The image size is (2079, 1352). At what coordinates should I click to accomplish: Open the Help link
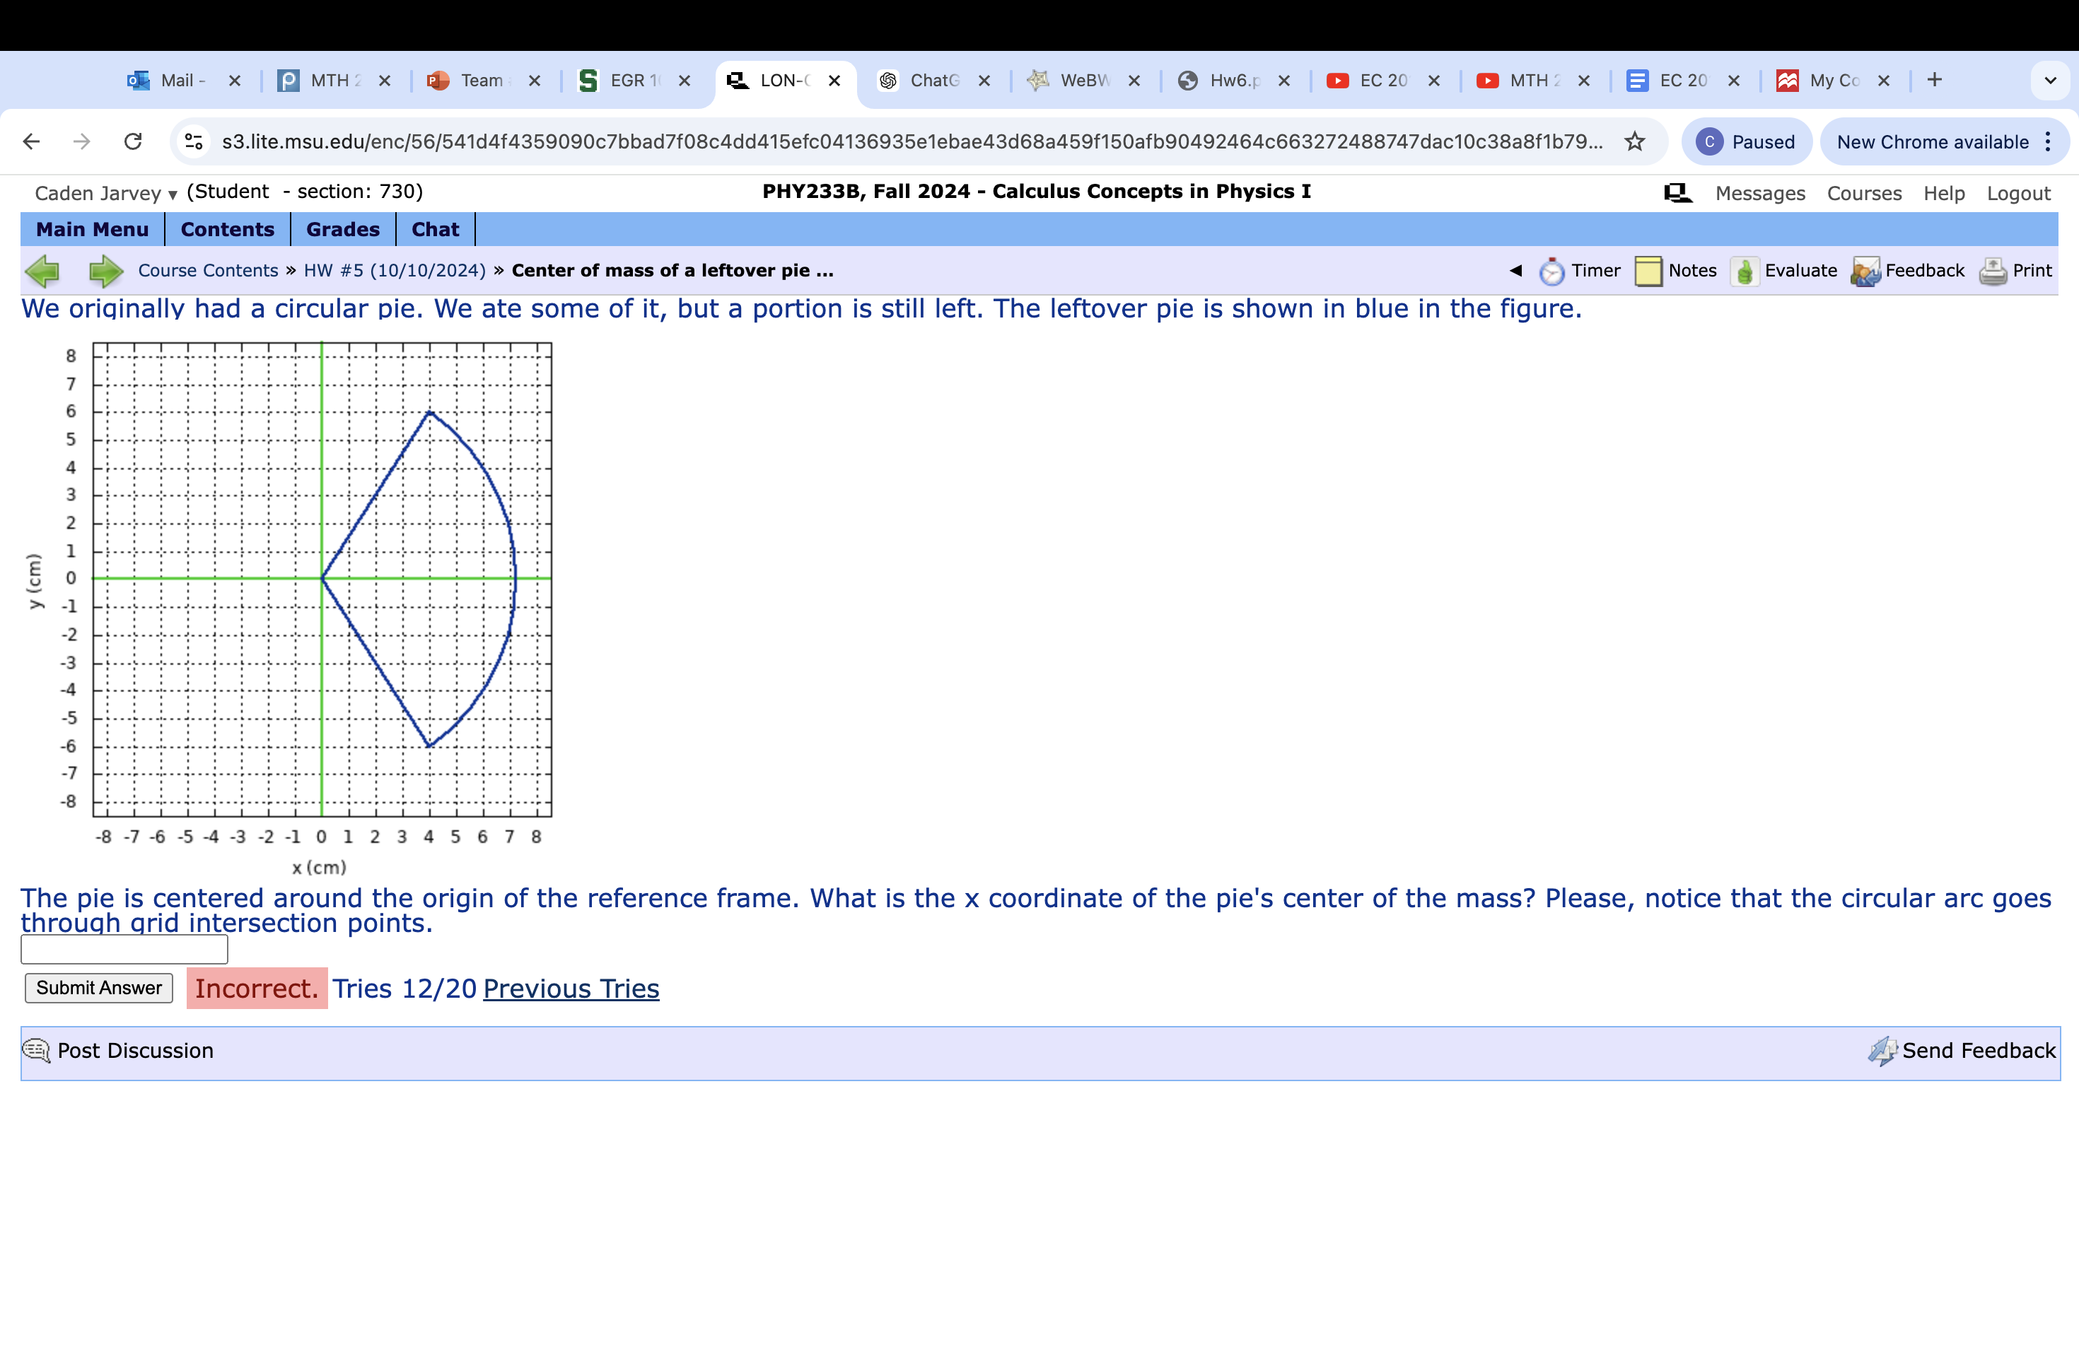(x=1944, y=193)
